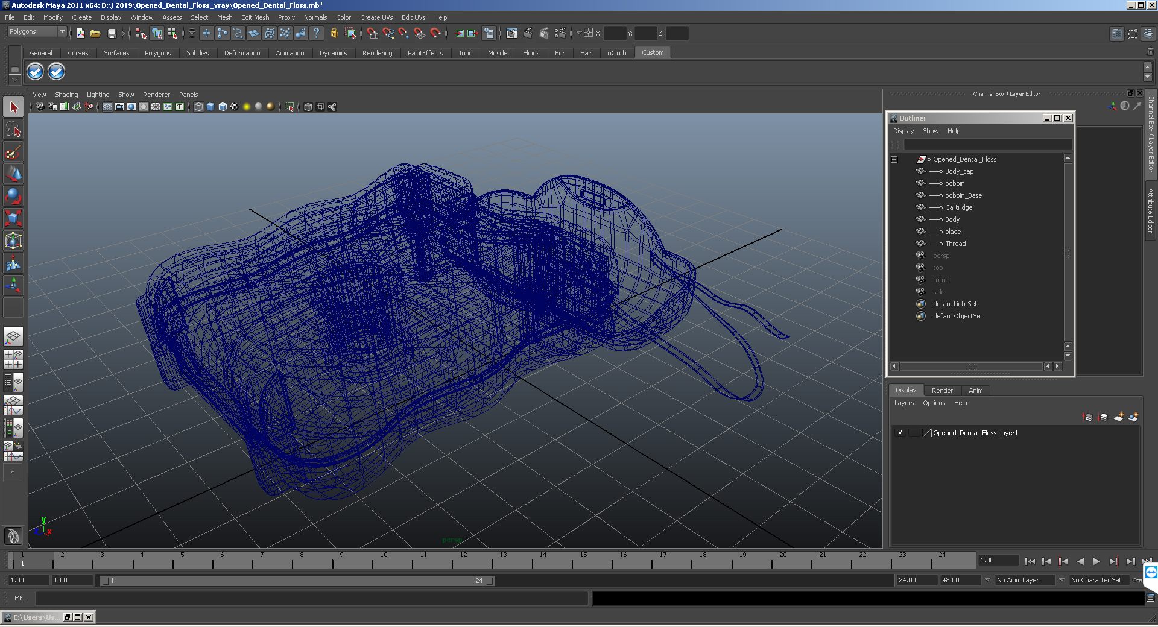Go to start of playback range
Viewport: 1158px width, 627px height.
click(1030, 561)
